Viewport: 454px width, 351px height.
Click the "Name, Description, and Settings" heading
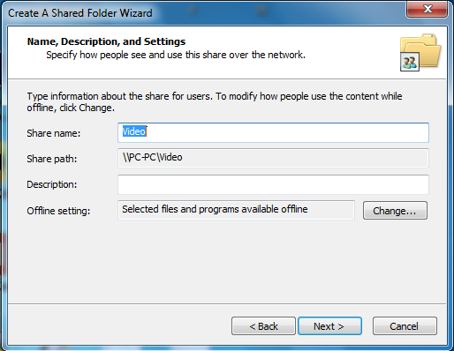coord(106,41)
